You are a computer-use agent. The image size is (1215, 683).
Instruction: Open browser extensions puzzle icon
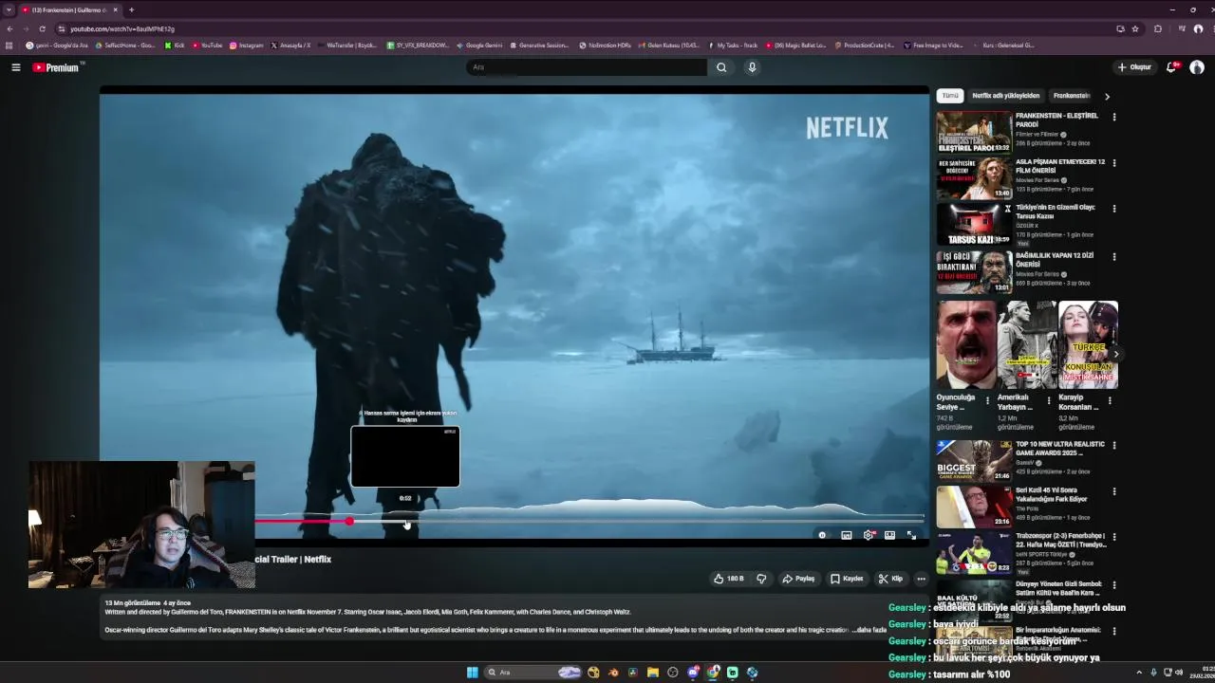[1157, 28]
